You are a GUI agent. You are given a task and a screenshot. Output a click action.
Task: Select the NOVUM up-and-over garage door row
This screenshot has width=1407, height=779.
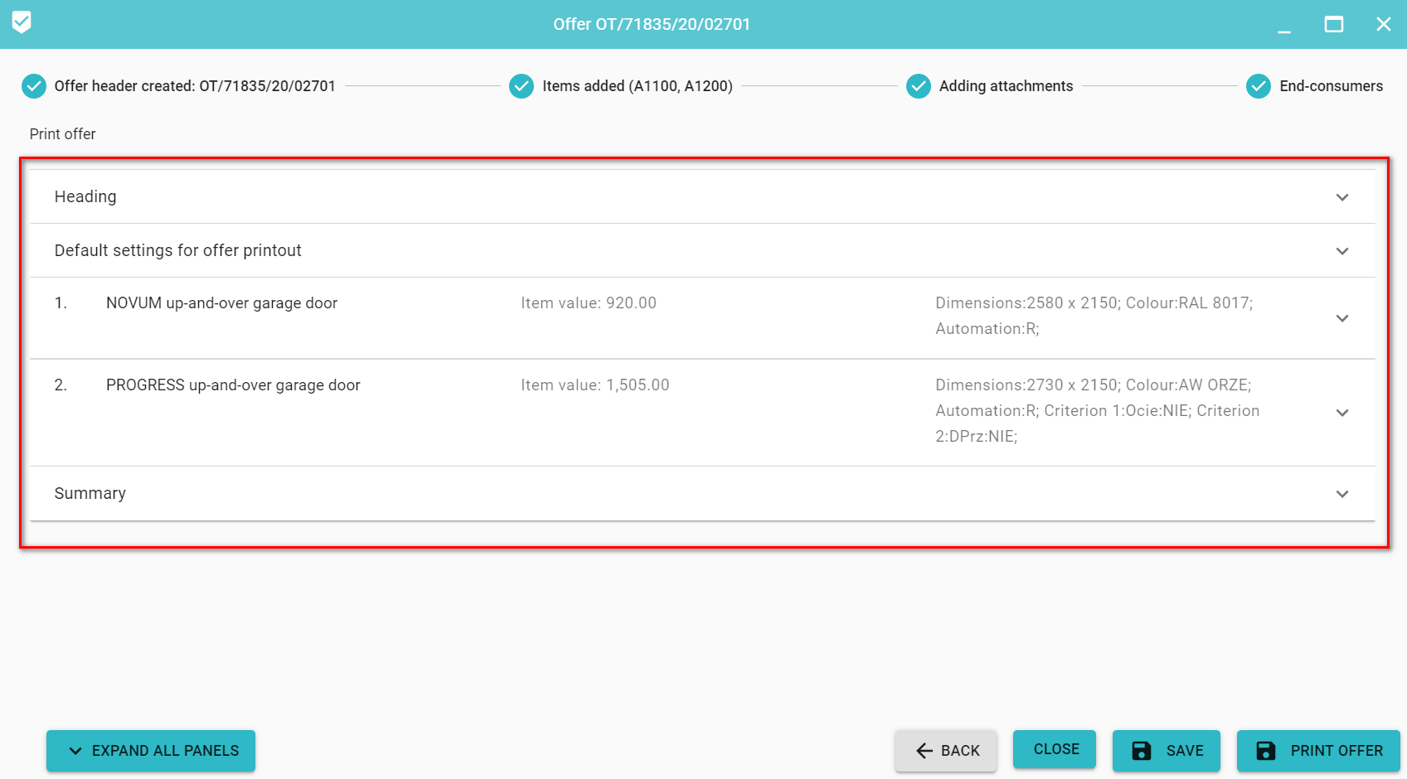[x=221, y=303]
